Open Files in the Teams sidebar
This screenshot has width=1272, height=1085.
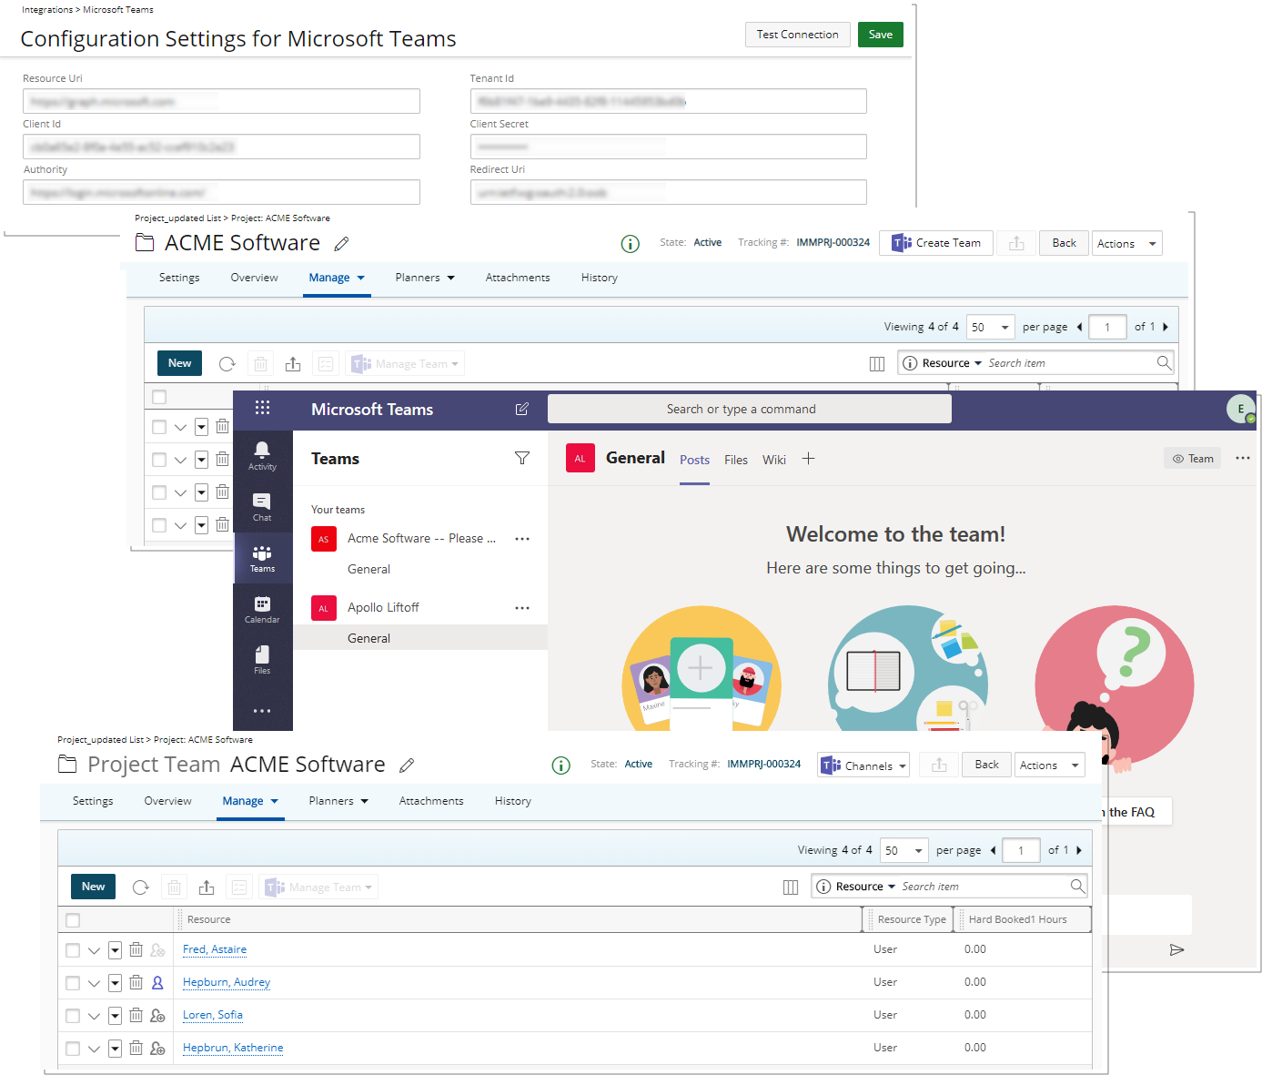(262, 660)
